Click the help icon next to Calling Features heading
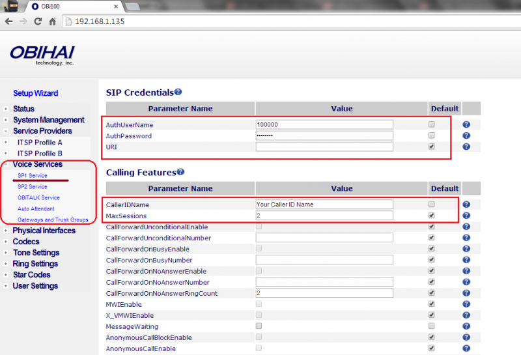The height and width of the screenshot is (355, 521). 180,172
